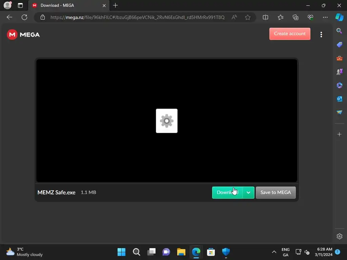347x260 pixels.
Task: Open split screen view
Action: [x=265, y=17]
